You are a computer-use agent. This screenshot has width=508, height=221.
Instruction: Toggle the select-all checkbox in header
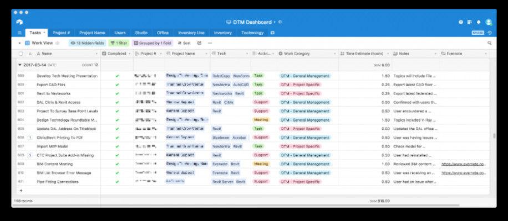pos(21,54)
